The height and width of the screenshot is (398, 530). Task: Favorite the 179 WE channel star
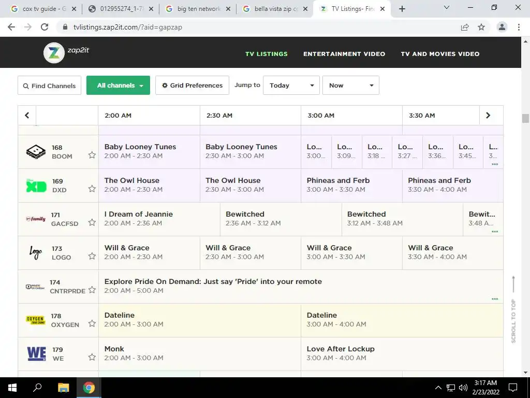92,357
